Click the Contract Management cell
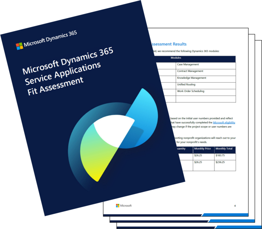The height and width of the screenshot is (229, 262). coord(206,72)
